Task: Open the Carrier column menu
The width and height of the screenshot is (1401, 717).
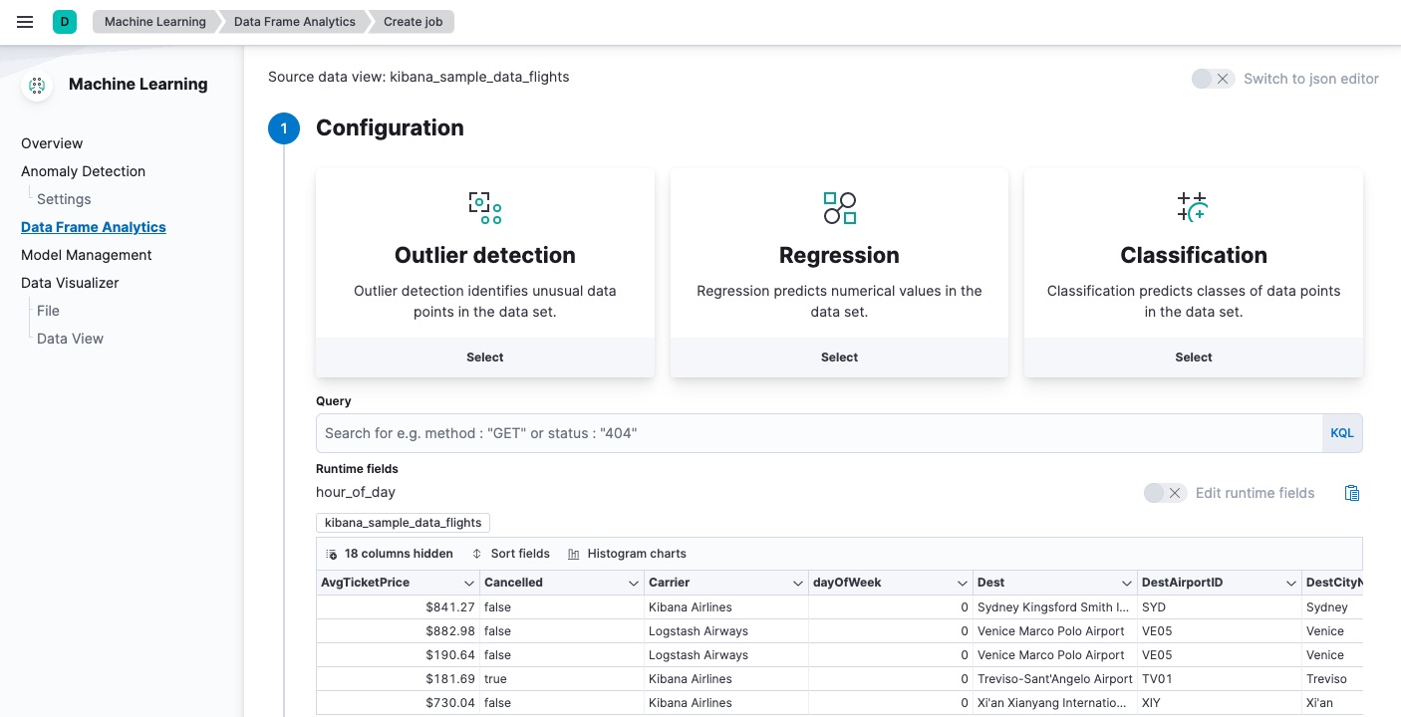Action: click(x=797, y=583)
